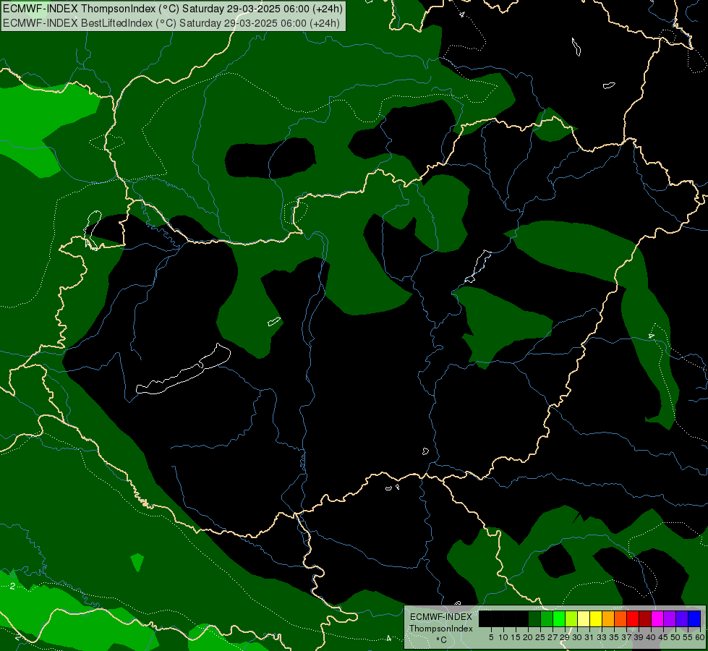Pick the pure yellow 31–33 legend swatch
Viewport: 708px width, 651px height.
(x=596, y=618)
